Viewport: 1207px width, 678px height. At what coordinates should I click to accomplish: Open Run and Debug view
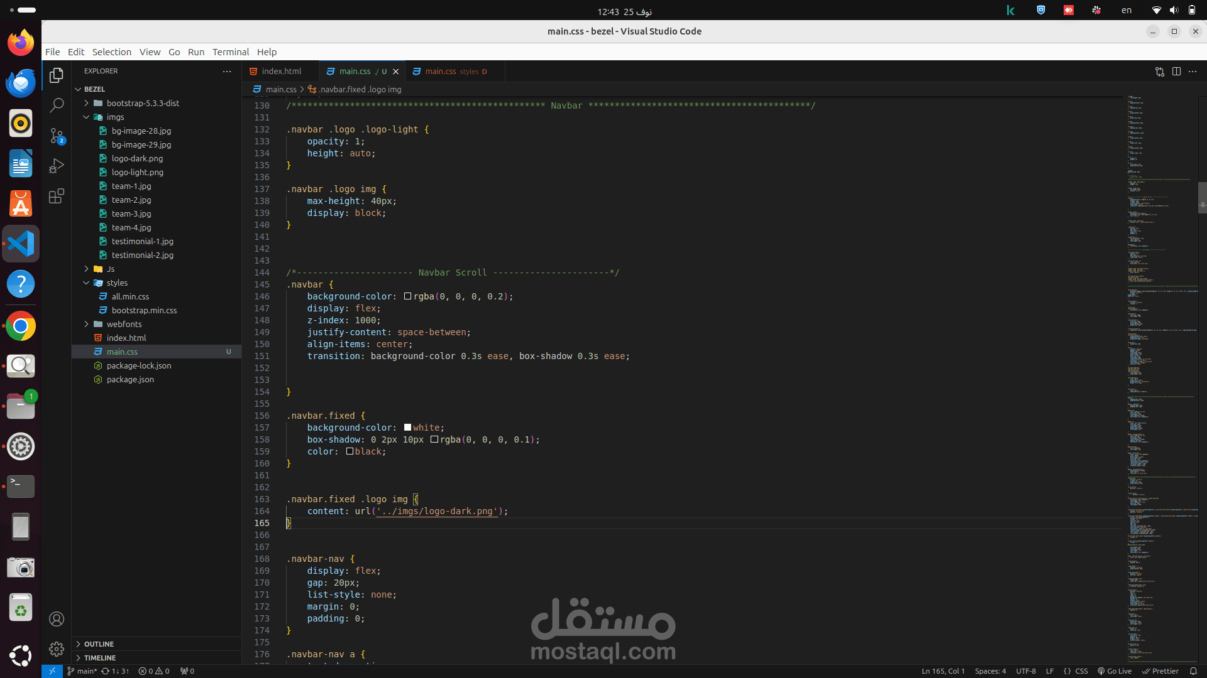coord(57,166)
